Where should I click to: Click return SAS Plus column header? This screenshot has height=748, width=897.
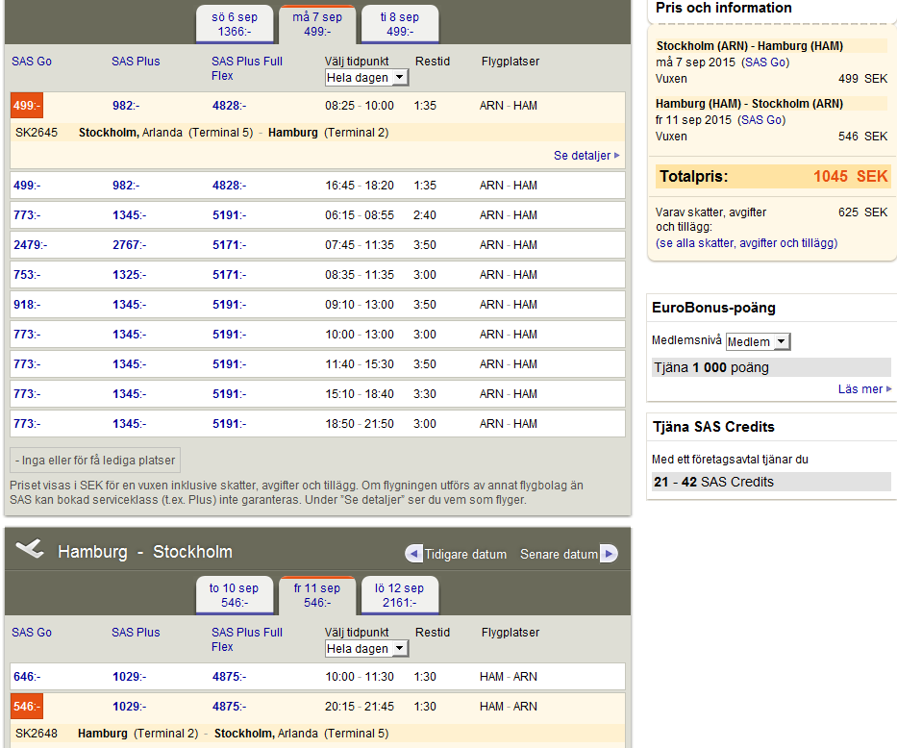coord(136,633)
